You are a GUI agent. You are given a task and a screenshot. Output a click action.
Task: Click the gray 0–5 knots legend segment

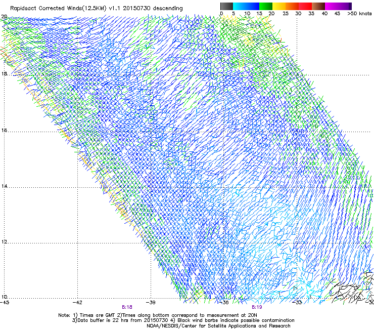(x=226, y=6)
